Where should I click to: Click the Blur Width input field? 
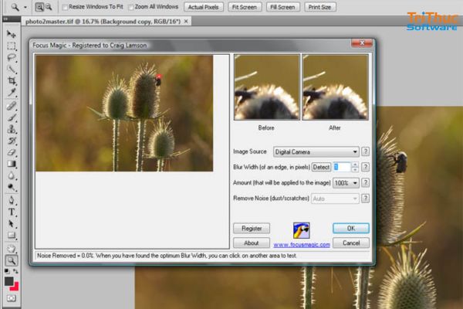coord(340,167)
